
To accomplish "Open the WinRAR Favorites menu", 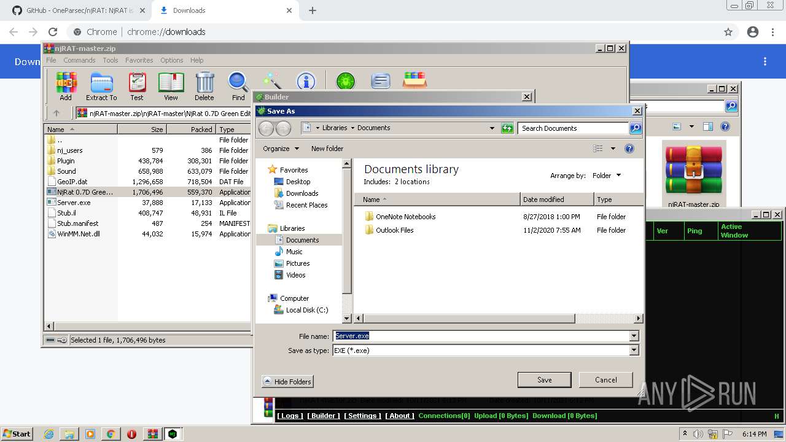I will 139,60.
